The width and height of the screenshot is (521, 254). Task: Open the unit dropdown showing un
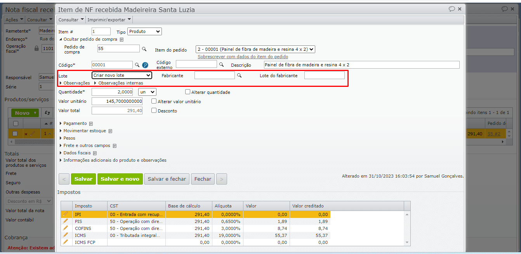tap(148, 92)
